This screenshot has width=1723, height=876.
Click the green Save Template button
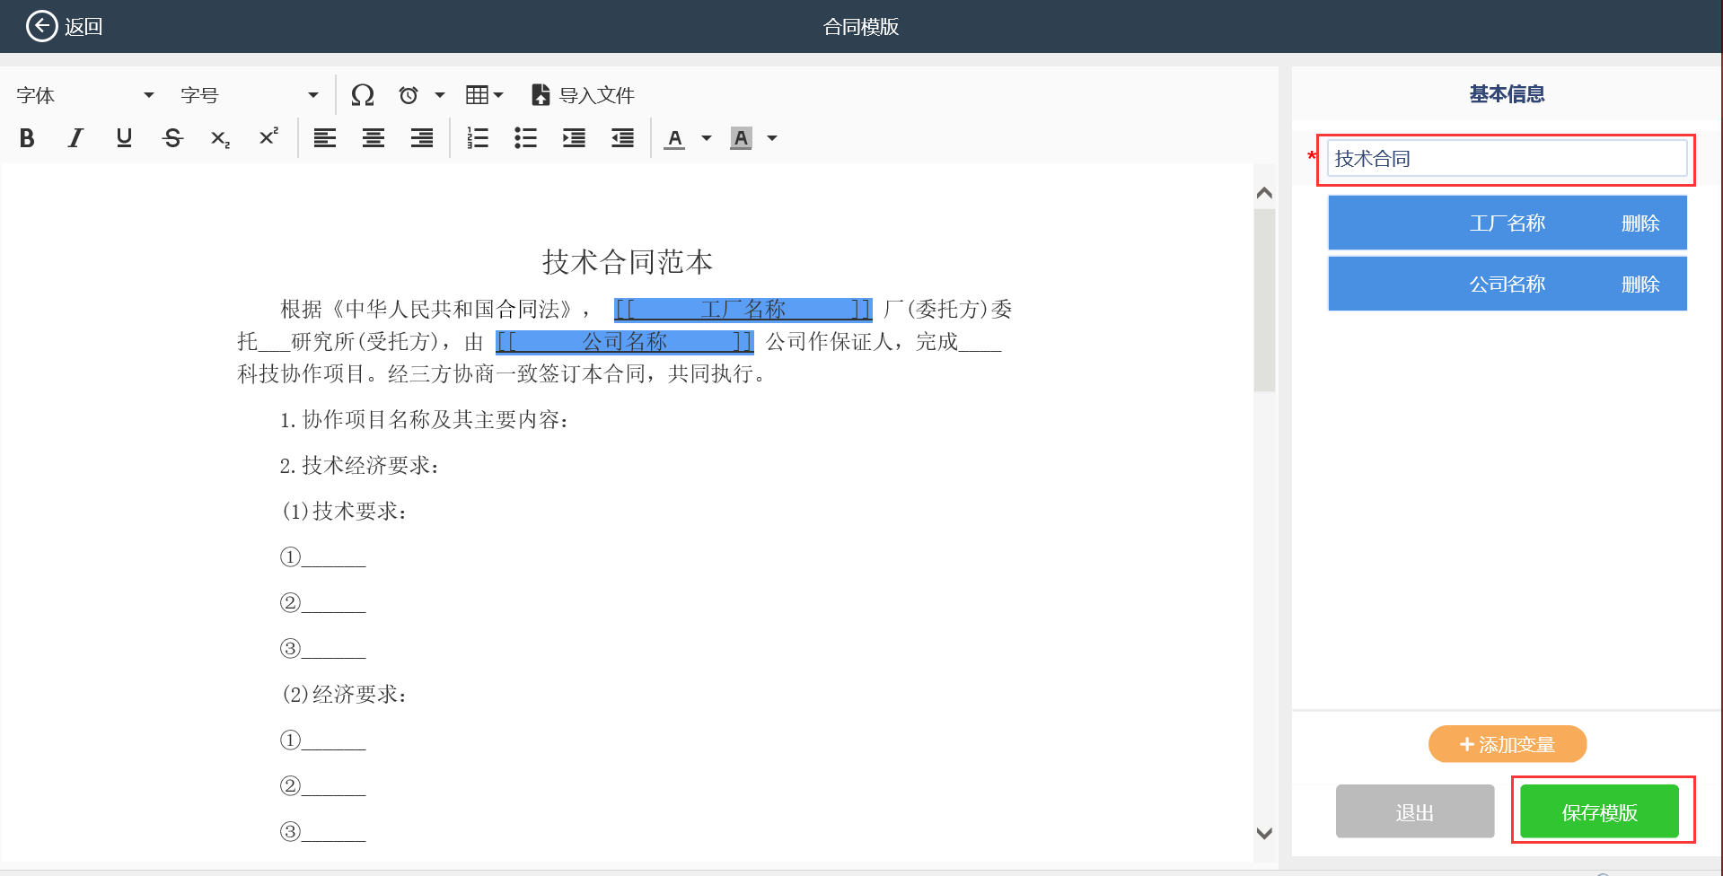(x=1599, y=812)
